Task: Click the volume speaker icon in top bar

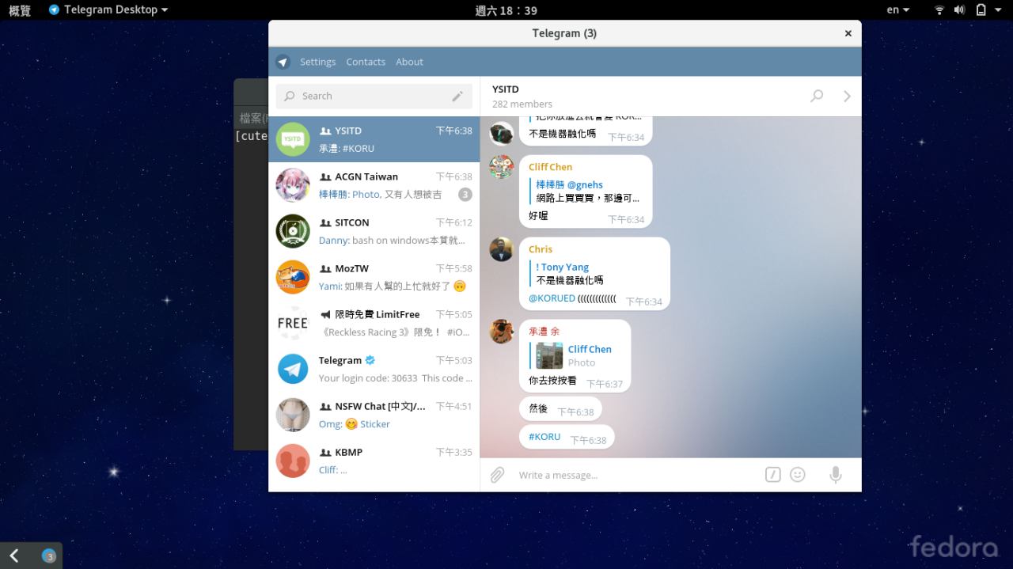Action: pos(959,9)
